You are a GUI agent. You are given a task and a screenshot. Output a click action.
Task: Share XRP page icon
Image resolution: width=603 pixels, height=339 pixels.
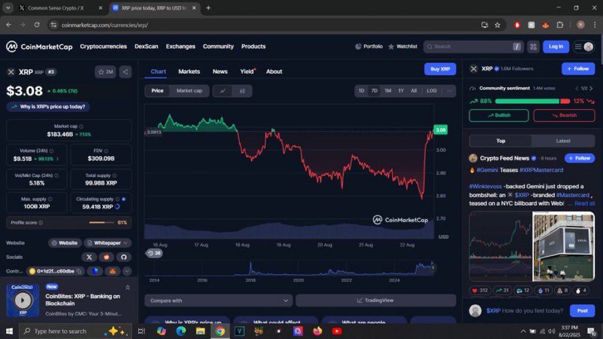(125, 72)
